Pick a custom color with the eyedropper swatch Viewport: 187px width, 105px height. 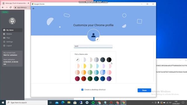tap(77, 60)
